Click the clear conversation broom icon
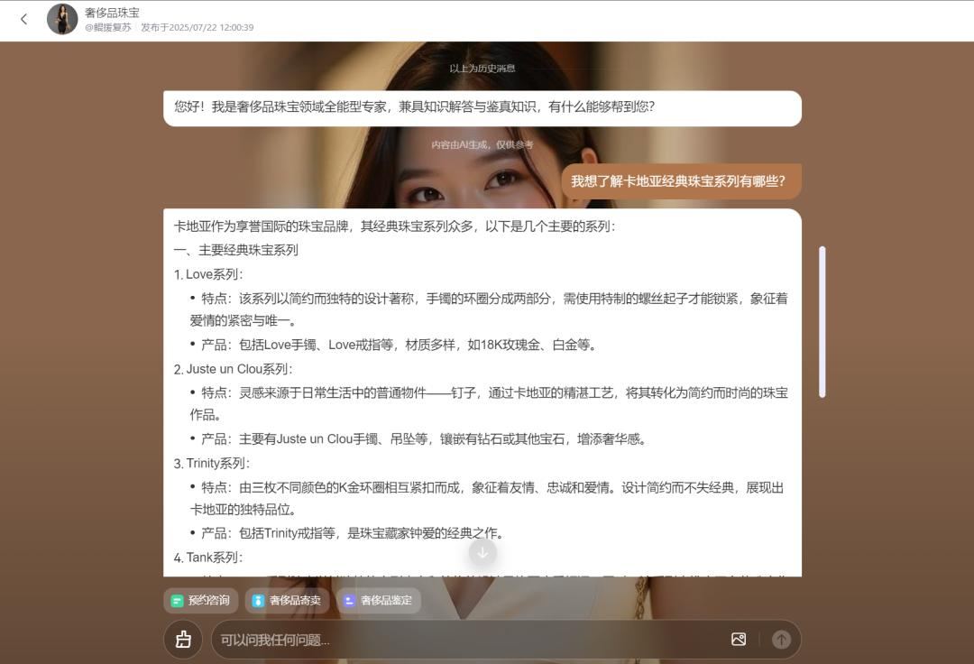 [x=183, y=639]
